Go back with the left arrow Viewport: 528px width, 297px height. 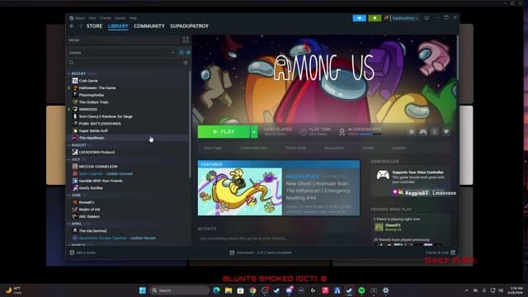coord(72,26)
